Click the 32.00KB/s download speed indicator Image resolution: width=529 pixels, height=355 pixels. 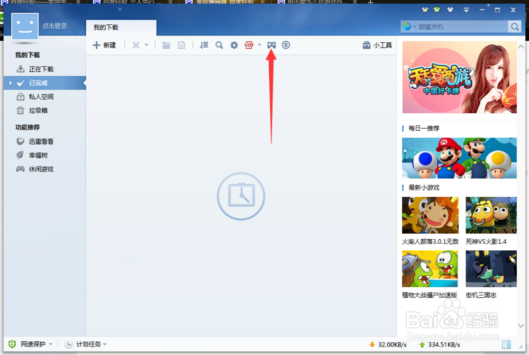click(x=388, y=344)
